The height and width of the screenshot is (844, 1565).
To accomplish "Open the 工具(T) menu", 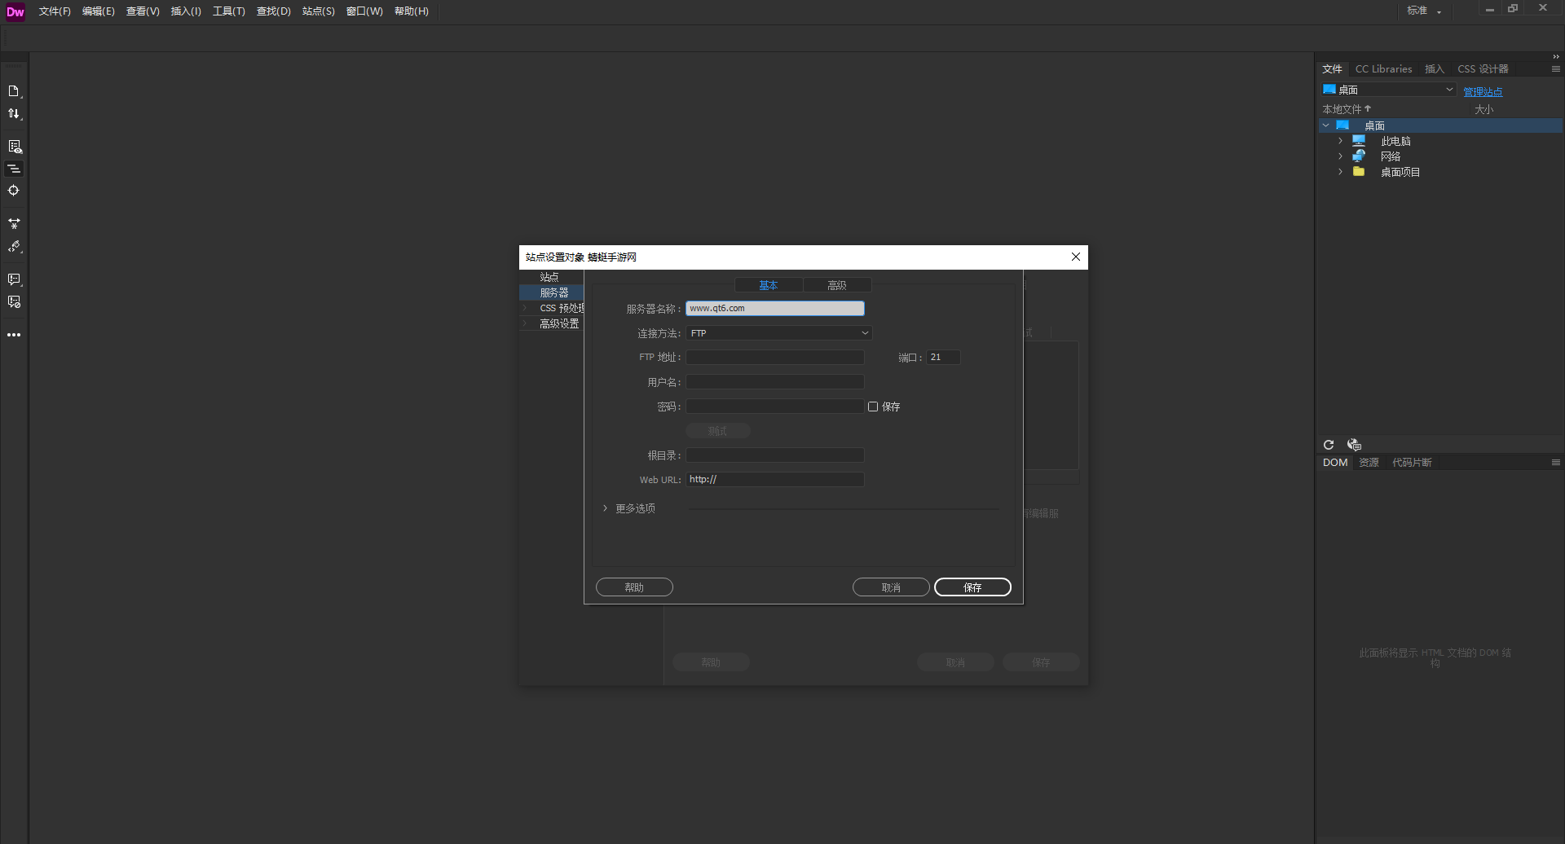I will (229, 11).
